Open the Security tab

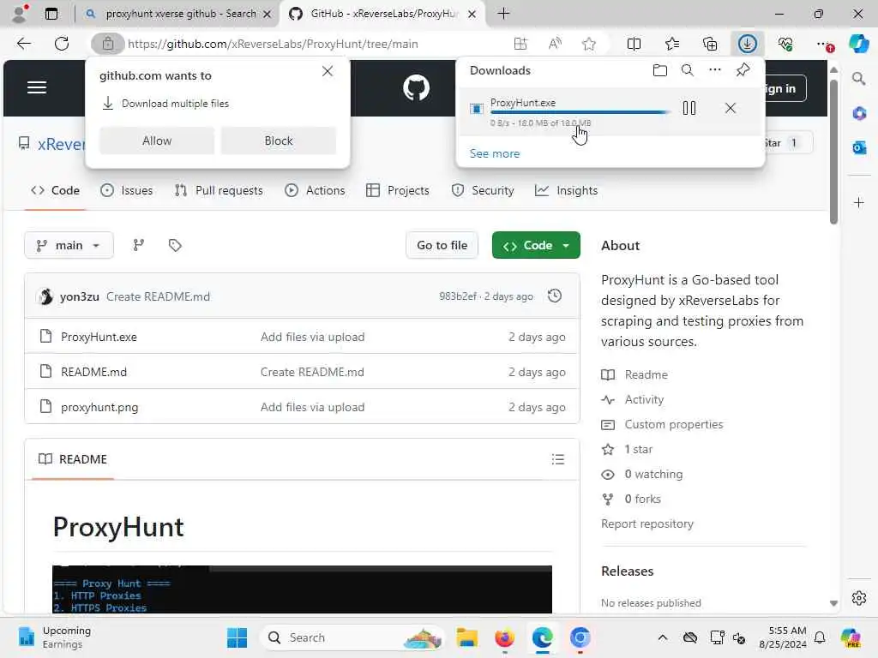483,190
